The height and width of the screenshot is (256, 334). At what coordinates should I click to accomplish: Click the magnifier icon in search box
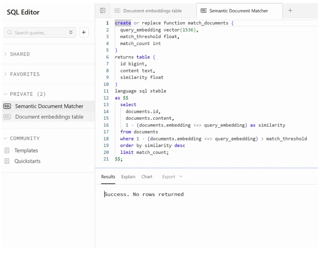[x=10, y=33]
